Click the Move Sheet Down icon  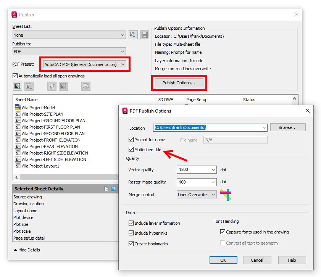pyautogui.click(x=63, y=86)
